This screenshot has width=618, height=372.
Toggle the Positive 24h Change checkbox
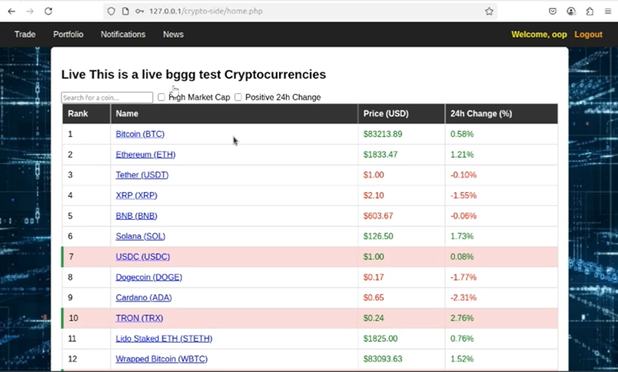tap(238, 97)
